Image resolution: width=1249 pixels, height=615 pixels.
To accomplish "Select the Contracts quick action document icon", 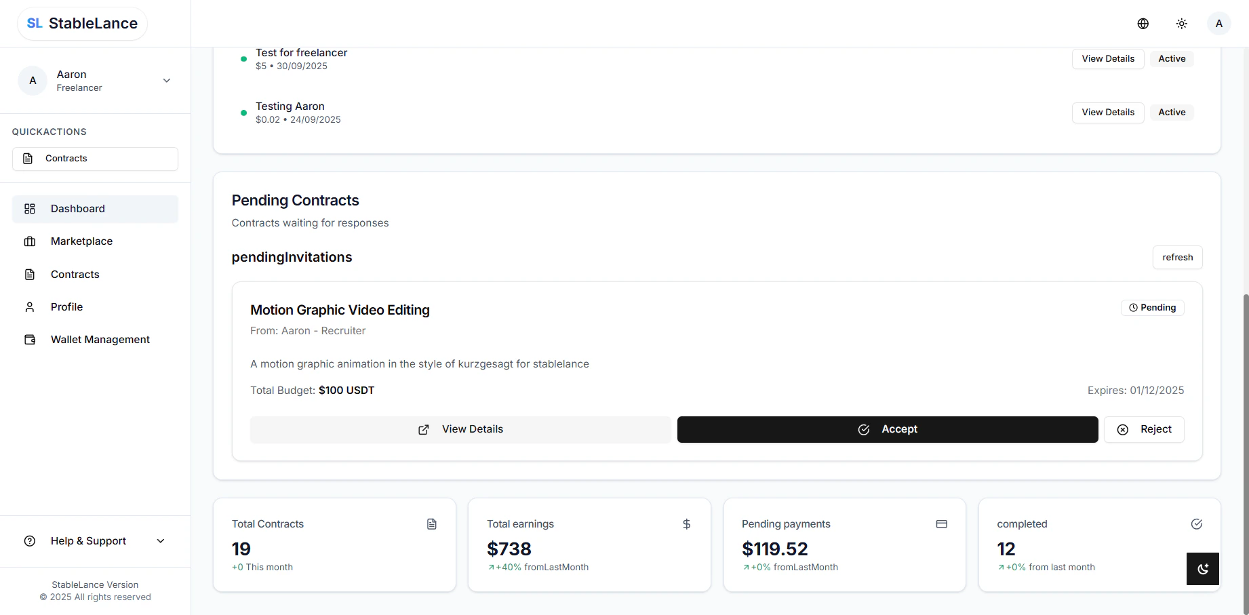I will (x=27, y=158).
